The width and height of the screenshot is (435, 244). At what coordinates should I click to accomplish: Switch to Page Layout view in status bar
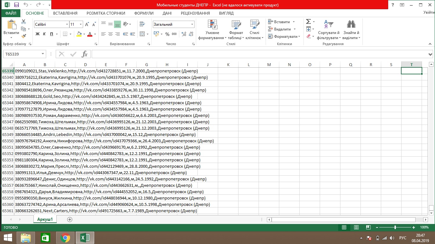(356, 227)
